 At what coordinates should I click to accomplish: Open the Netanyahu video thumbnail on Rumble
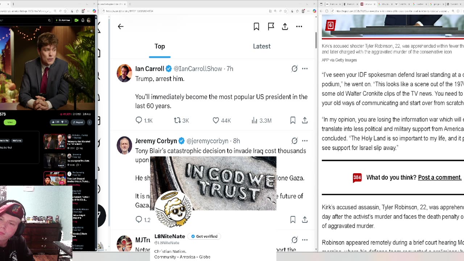tap(55, 141)
